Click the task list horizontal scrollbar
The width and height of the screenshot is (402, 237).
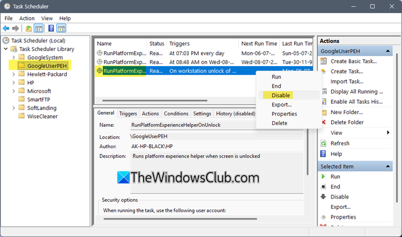154,100
